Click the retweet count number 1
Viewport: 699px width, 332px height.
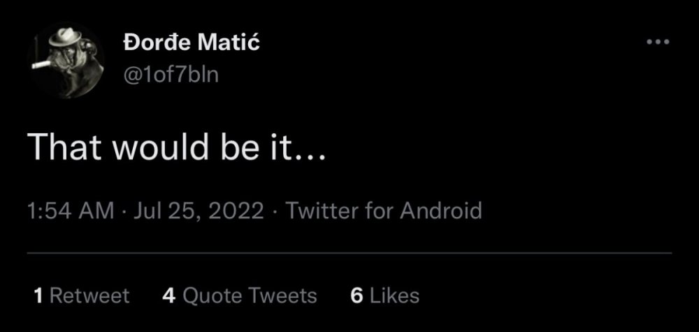[39, 296]
